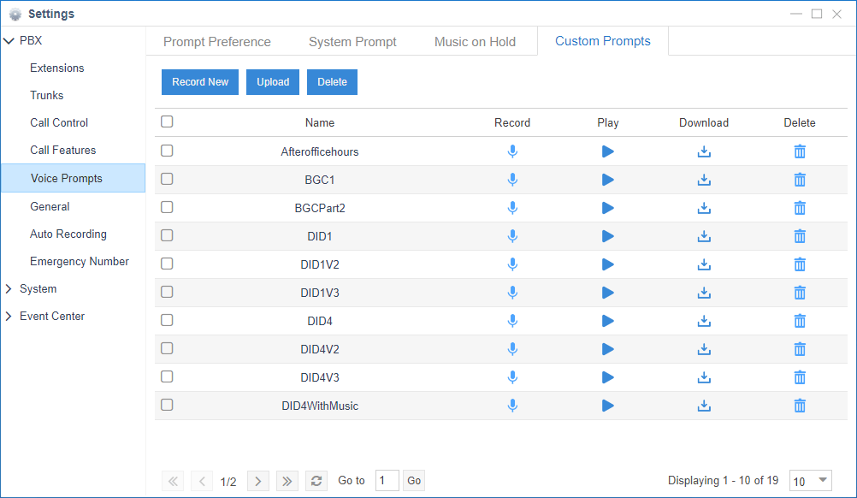Delete the DID1 prompt
857x498 pixels.
click(x=800, y=236)
